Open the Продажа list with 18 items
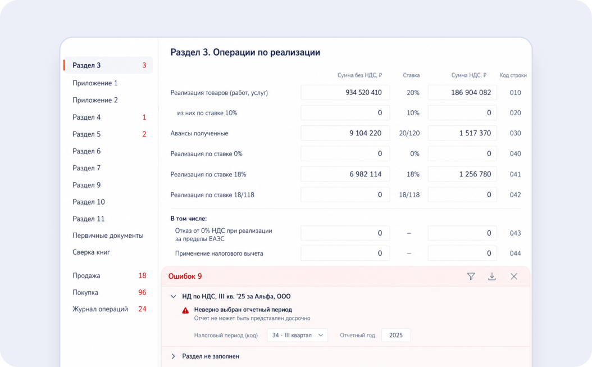 (x=108, y=275)
